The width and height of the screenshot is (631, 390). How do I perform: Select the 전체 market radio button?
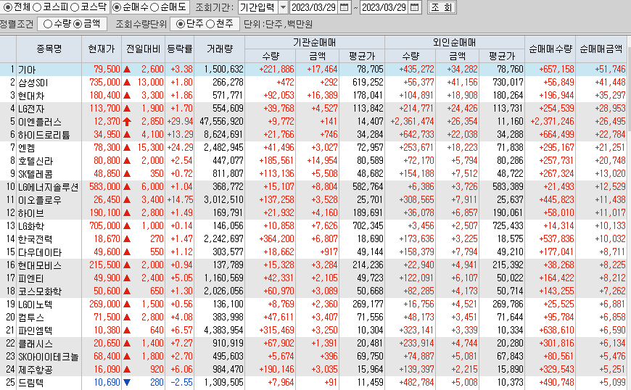[x=8, y=7]
